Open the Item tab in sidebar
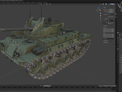 point(116,8)
